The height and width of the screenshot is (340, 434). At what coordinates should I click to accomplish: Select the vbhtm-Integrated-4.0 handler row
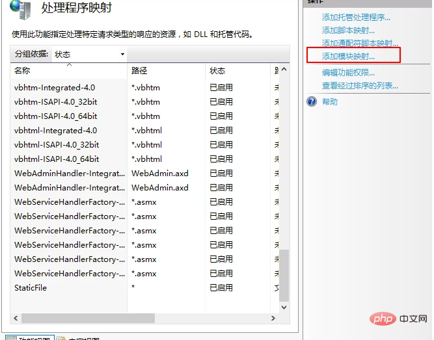coord(144,88)
